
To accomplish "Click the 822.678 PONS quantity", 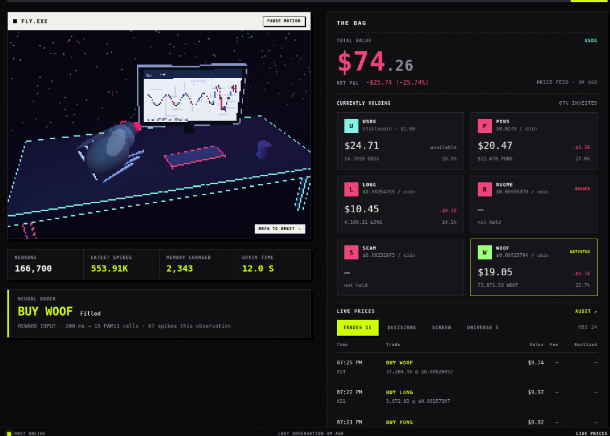I will pos(495,159).
